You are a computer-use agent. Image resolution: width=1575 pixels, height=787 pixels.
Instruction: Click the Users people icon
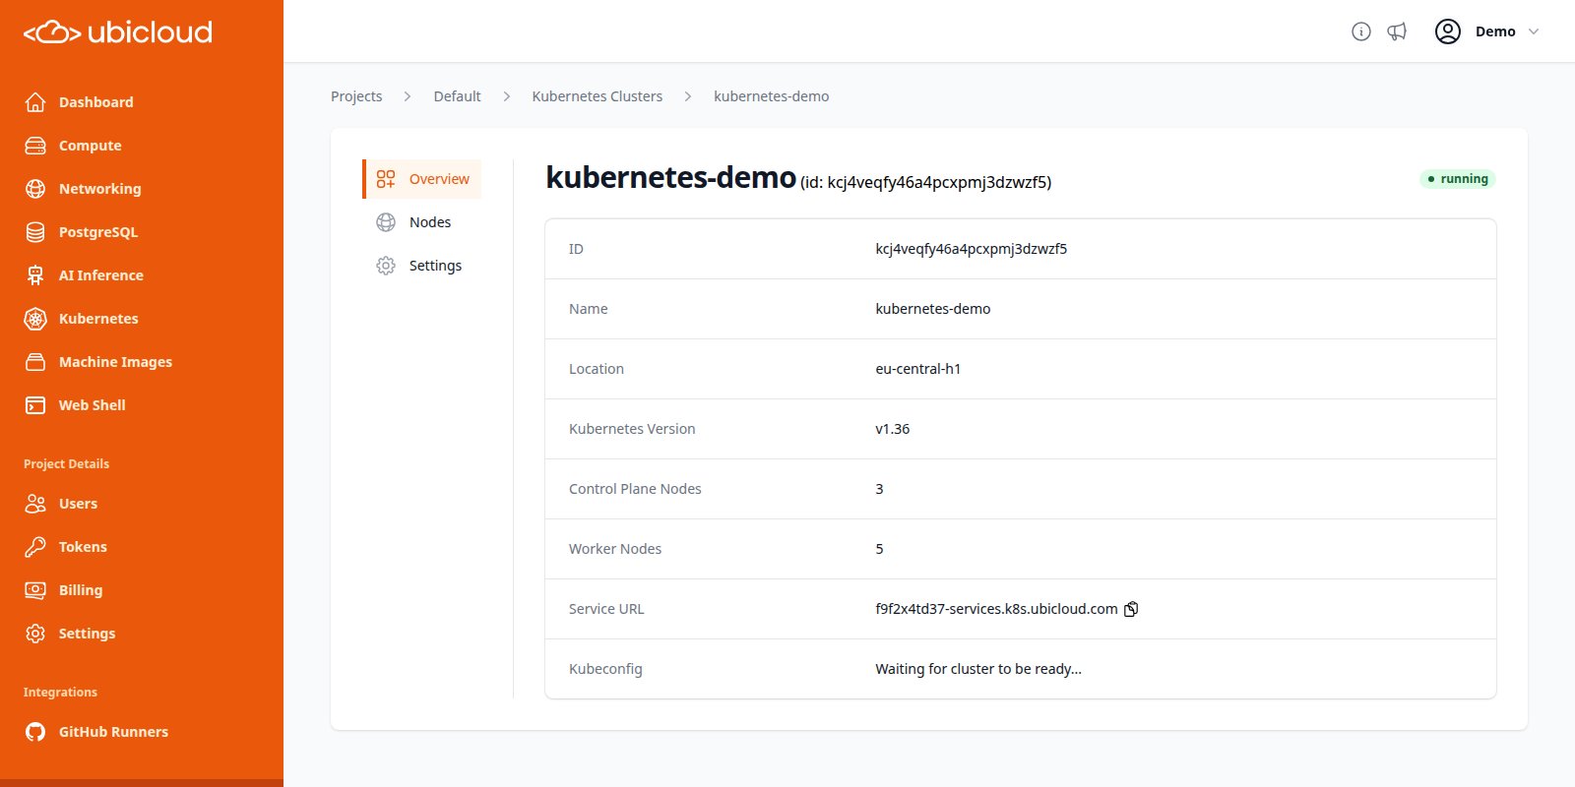tap(35, 504)
